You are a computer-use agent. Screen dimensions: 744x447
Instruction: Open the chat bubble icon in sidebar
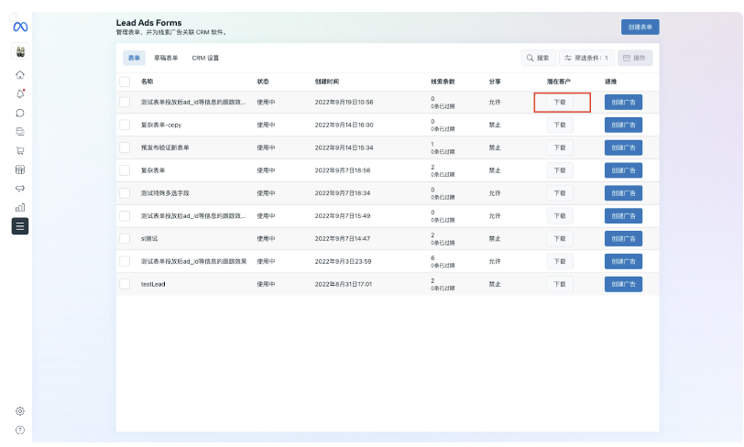coord(20,113)
